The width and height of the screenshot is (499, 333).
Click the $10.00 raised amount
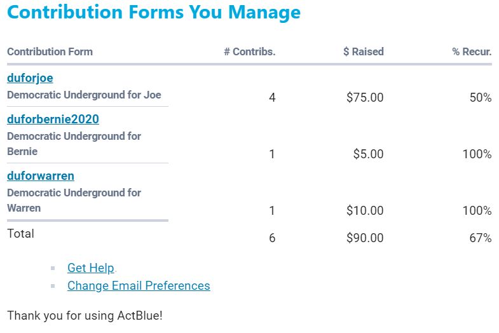point(365,211)
